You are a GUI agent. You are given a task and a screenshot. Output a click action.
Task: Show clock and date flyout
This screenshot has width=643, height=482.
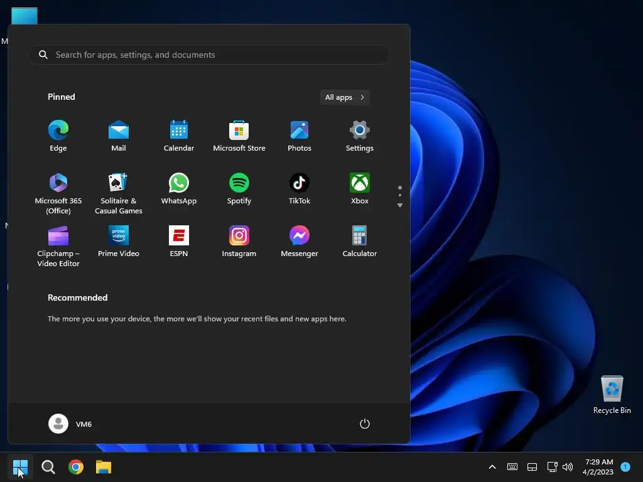click(598, 467)
